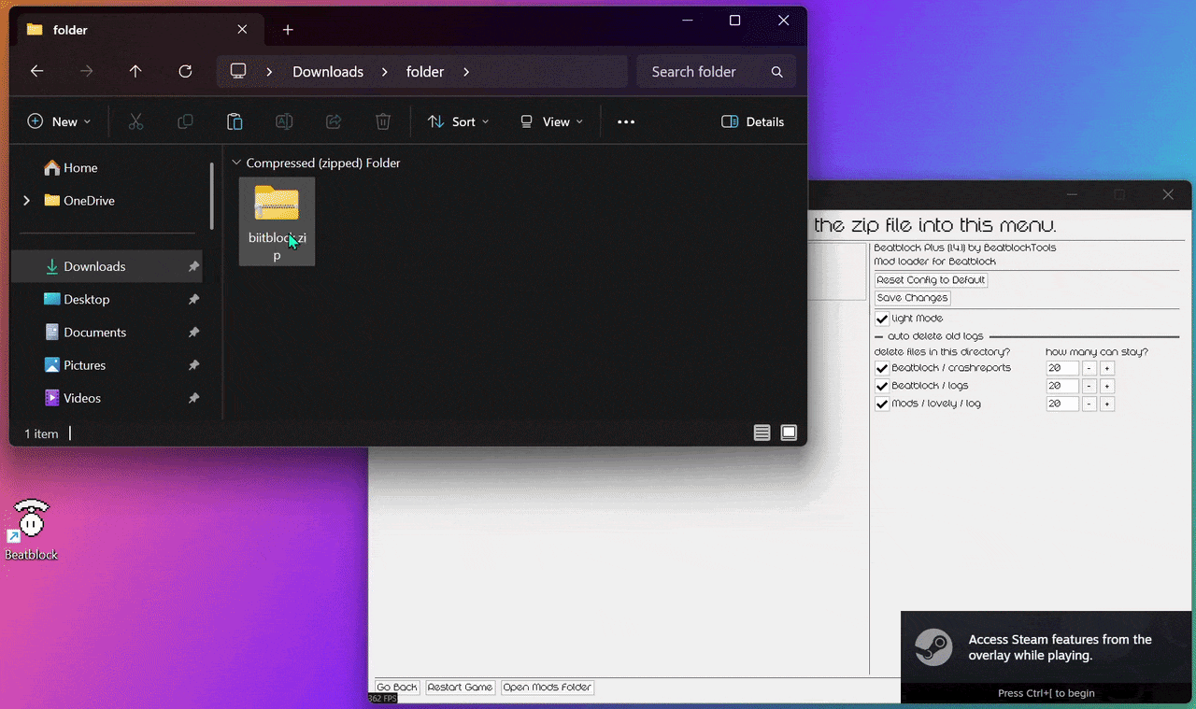Click Reset Config to Default
This screenshot has height=709, width=1196.
[931, 280]
